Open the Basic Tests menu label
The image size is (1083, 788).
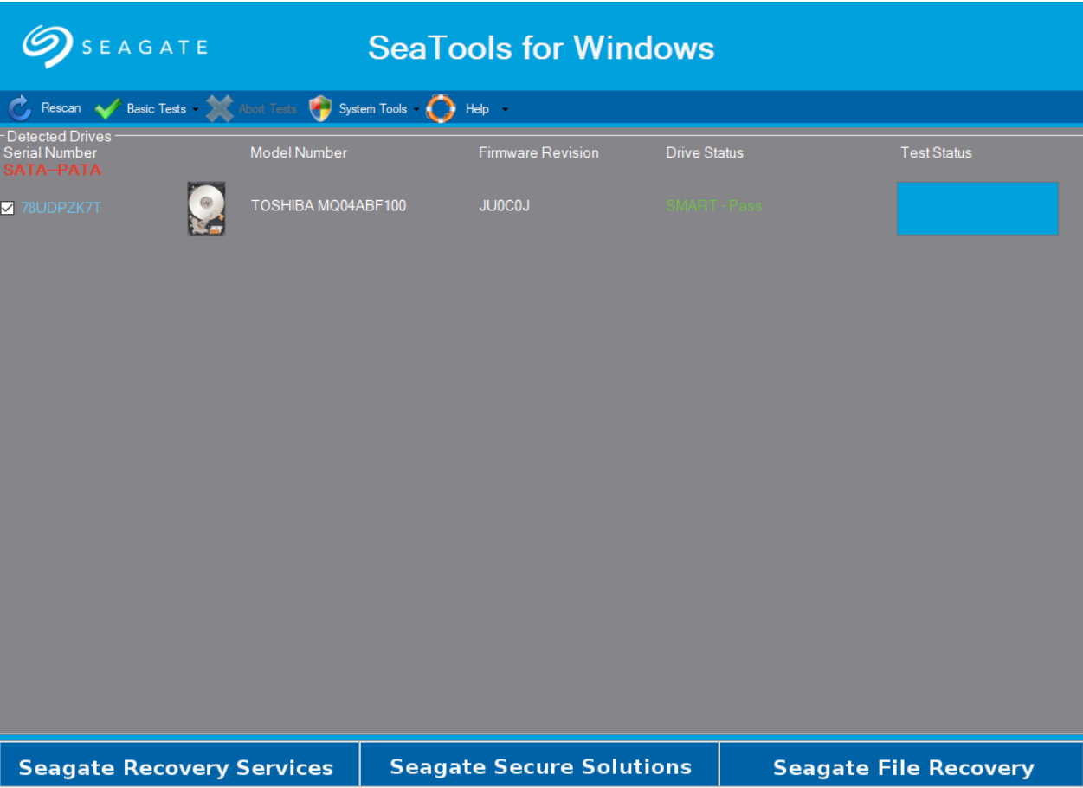(156, 109)
